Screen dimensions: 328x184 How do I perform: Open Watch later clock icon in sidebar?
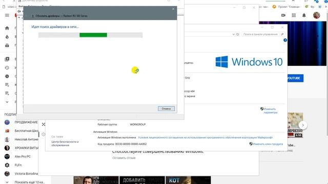(x=7, y=76)
